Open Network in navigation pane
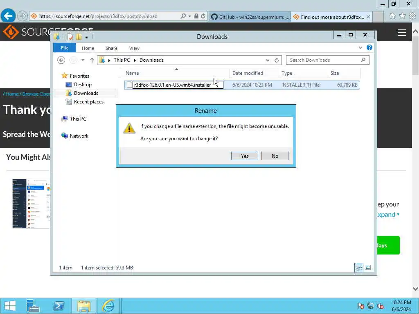The height and width of the screenshot is (314, 419). click(x=79, y=136)
